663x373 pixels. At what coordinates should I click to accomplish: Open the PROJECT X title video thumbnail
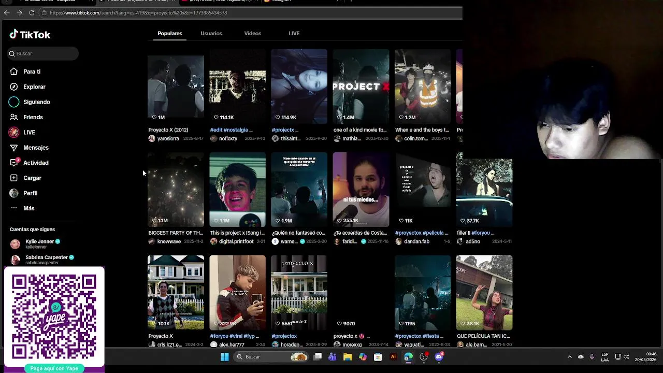click(361, 87)
